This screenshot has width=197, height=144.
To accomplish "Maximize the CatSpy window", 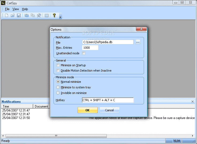I will click(182, 2).
